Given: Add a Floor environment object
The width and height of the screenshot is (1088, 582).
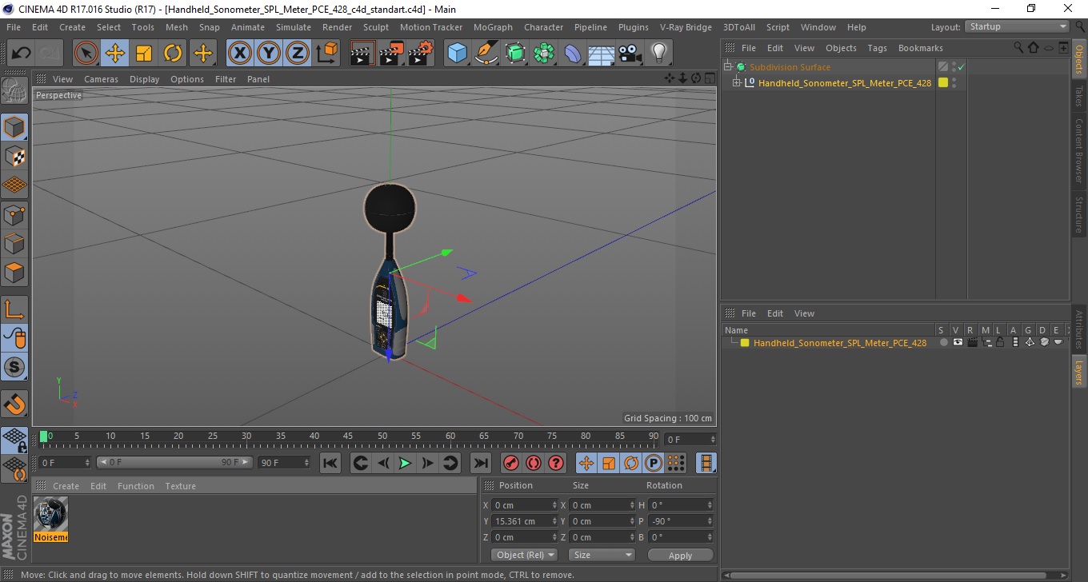Looking at the screenshot, I should [601, 54].
